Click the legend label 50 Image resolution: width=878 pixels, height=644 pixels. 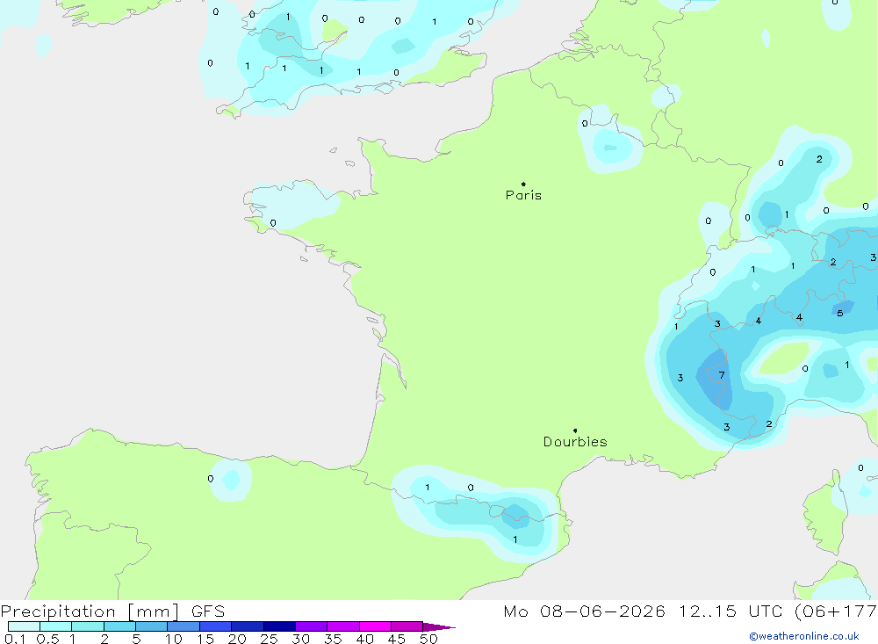[428, 639]
